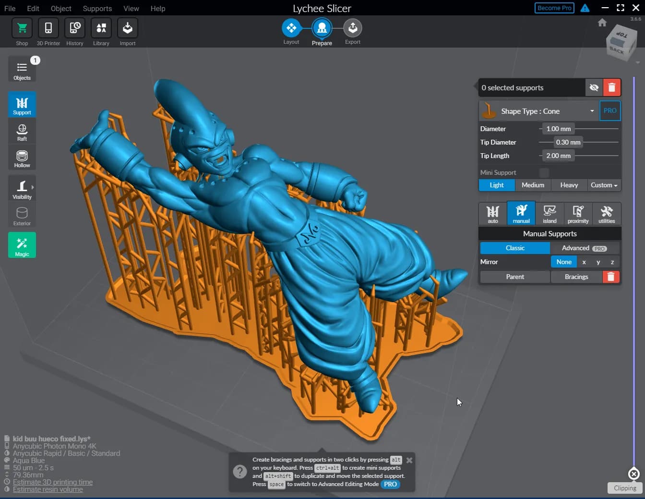Click Estimate 3D printing time link

pos(53,482)
